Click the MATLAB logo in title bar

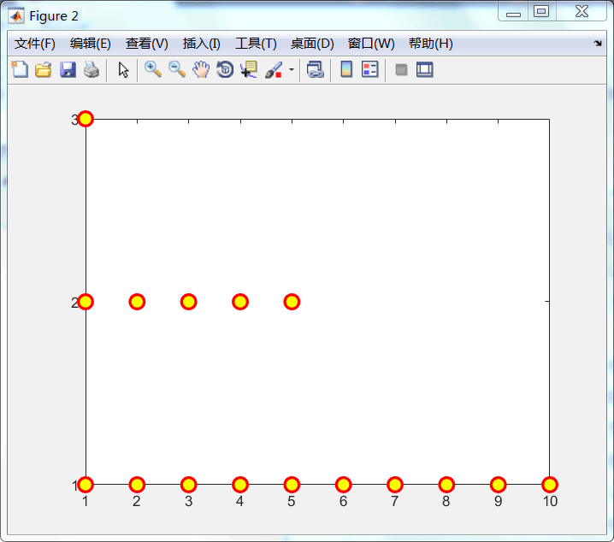pos(16,16)
